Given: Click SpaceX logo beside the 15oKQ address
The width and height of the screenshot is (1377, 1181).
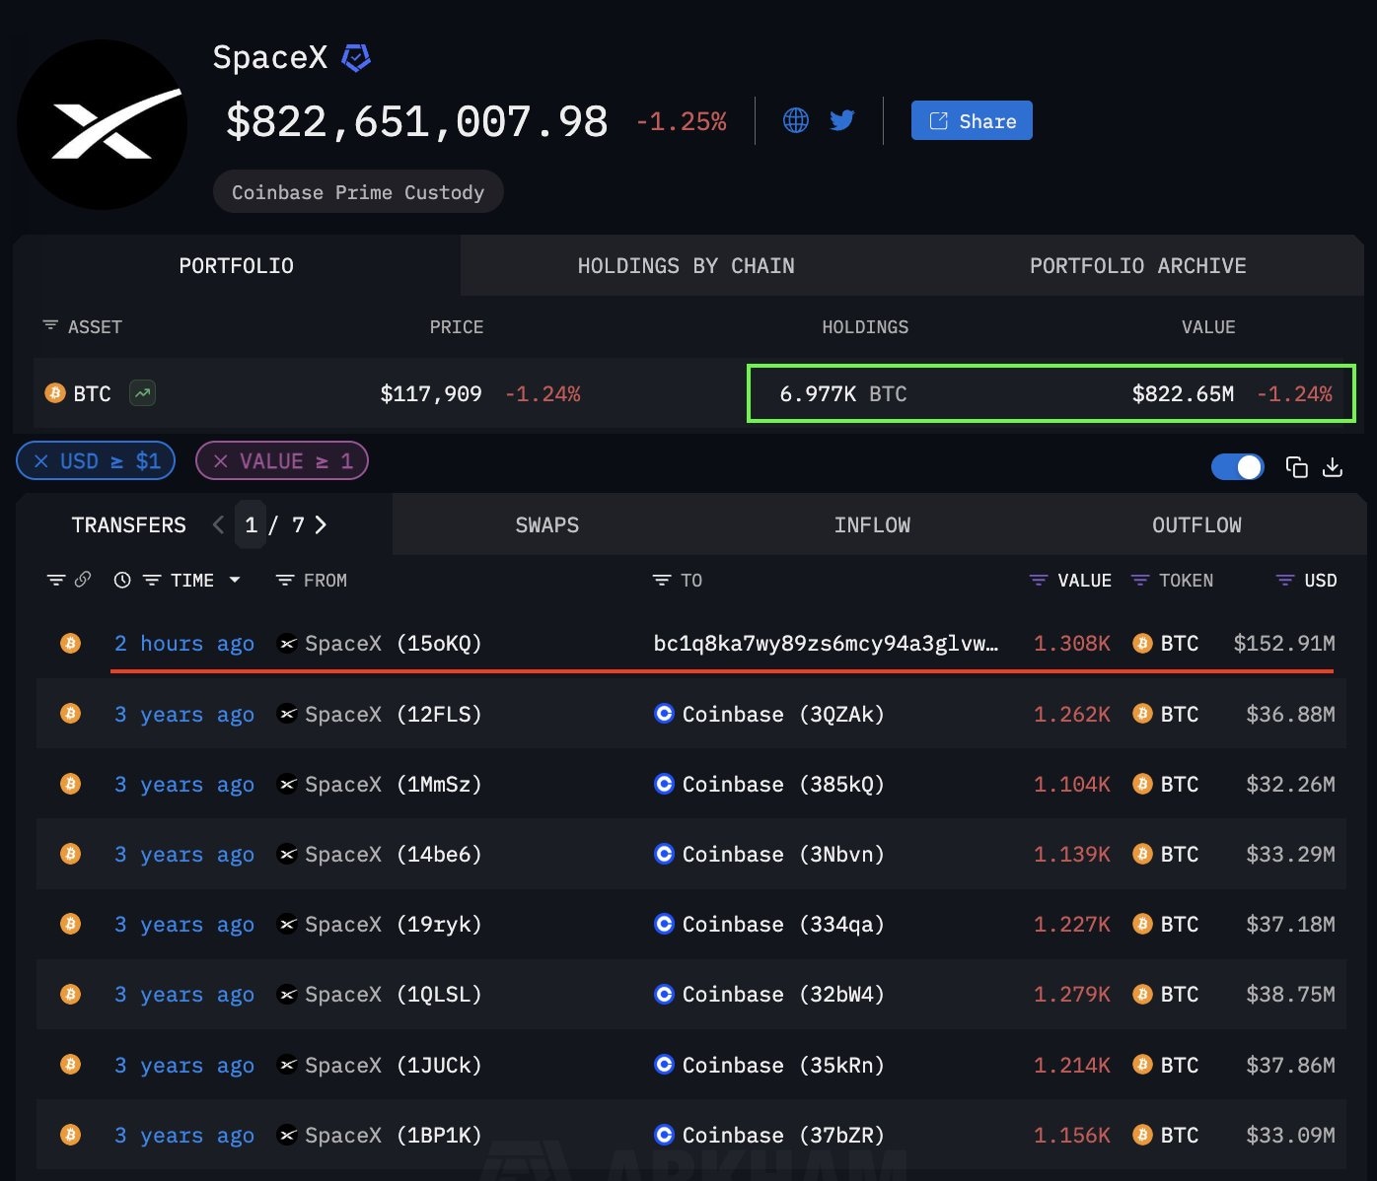Looking at the screenshot, I should (x=287, y=644).
